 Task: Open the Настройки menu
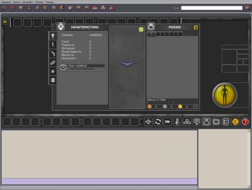click(x=27, y=2)
